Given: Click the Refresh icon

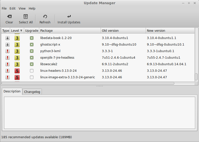Looking at the screenshot, I should tap(45, 17).
